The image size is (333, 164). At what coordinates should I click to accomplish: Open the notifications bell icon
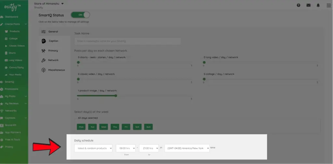click(318, 5)
